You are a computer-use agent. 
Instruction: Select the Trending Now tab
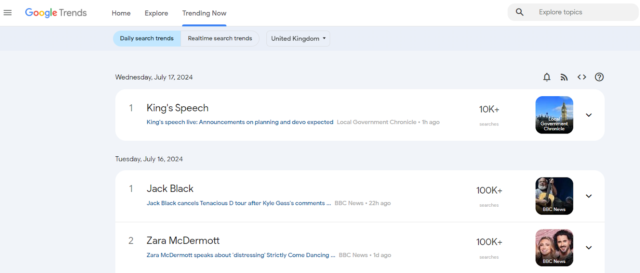click(x=204, y=13)
